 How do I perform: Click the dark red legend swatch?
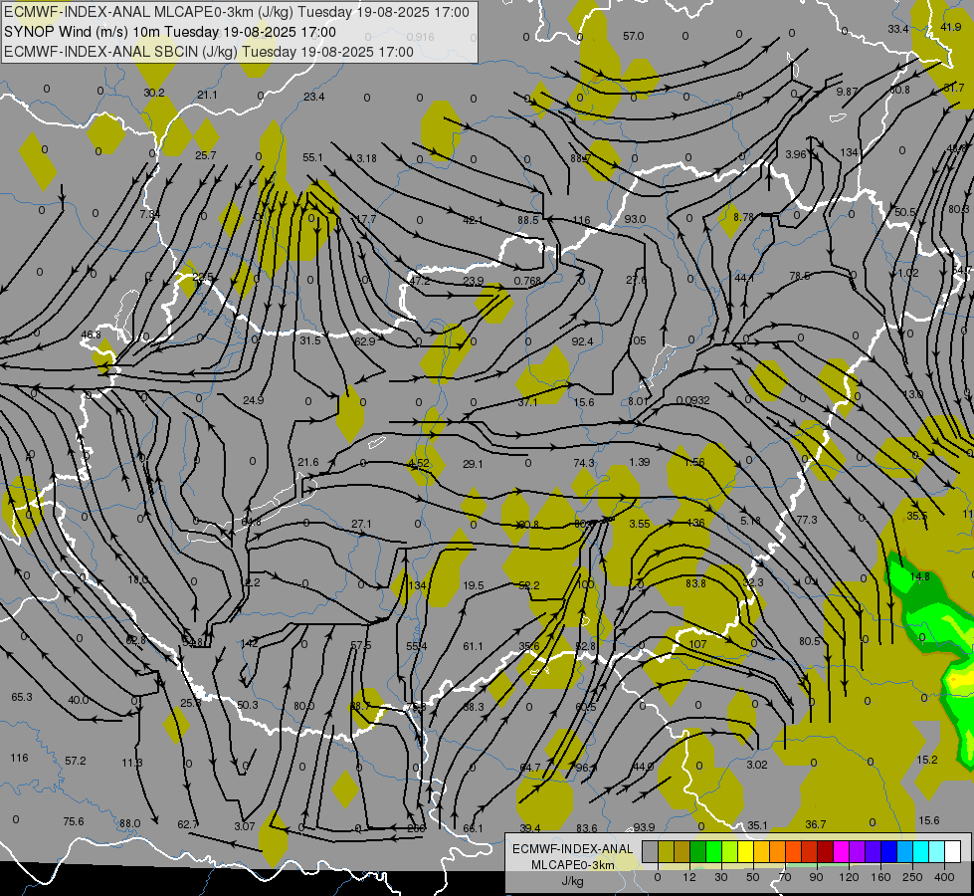coord(825,851)
